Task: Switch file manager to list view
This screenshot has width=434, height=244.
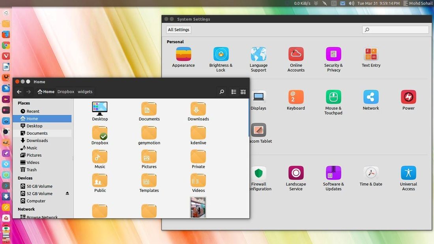Action: click(234, 92)
